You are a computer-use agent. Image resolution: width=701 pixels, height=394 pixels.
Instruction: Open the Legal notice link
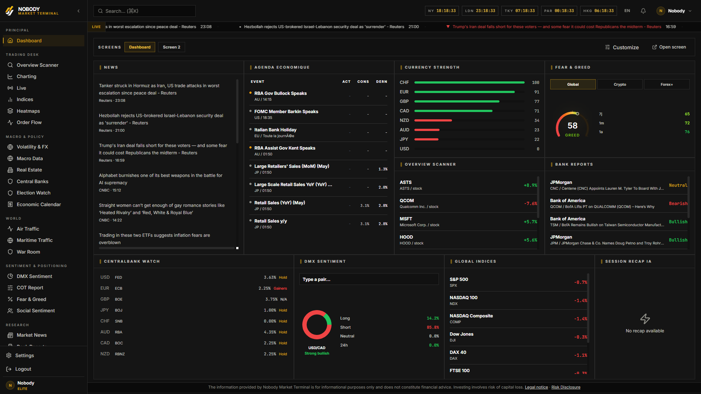click(536, 387)
